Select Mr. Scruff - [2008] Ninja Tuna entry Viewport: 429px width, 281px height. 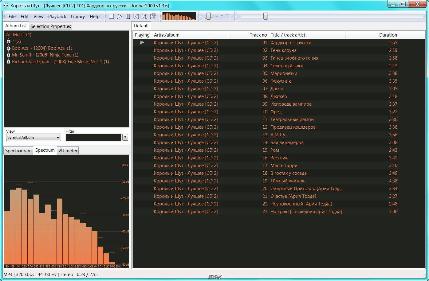(45, 55)
